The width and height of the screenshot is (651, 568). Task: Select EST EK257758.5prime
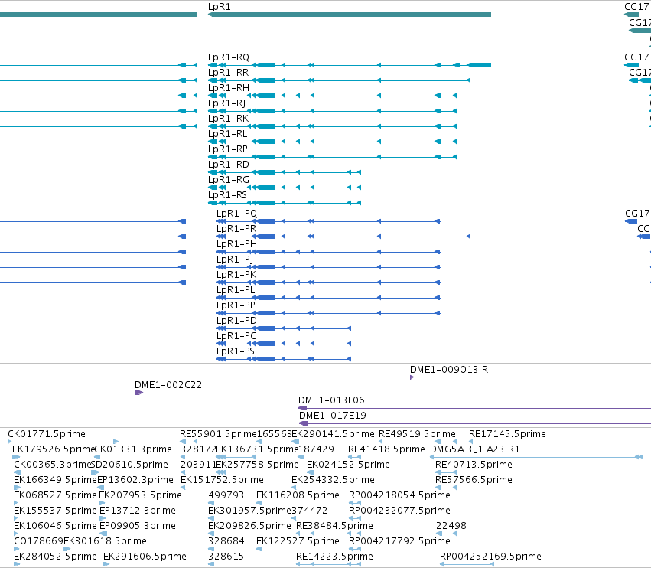click(257, 465)
